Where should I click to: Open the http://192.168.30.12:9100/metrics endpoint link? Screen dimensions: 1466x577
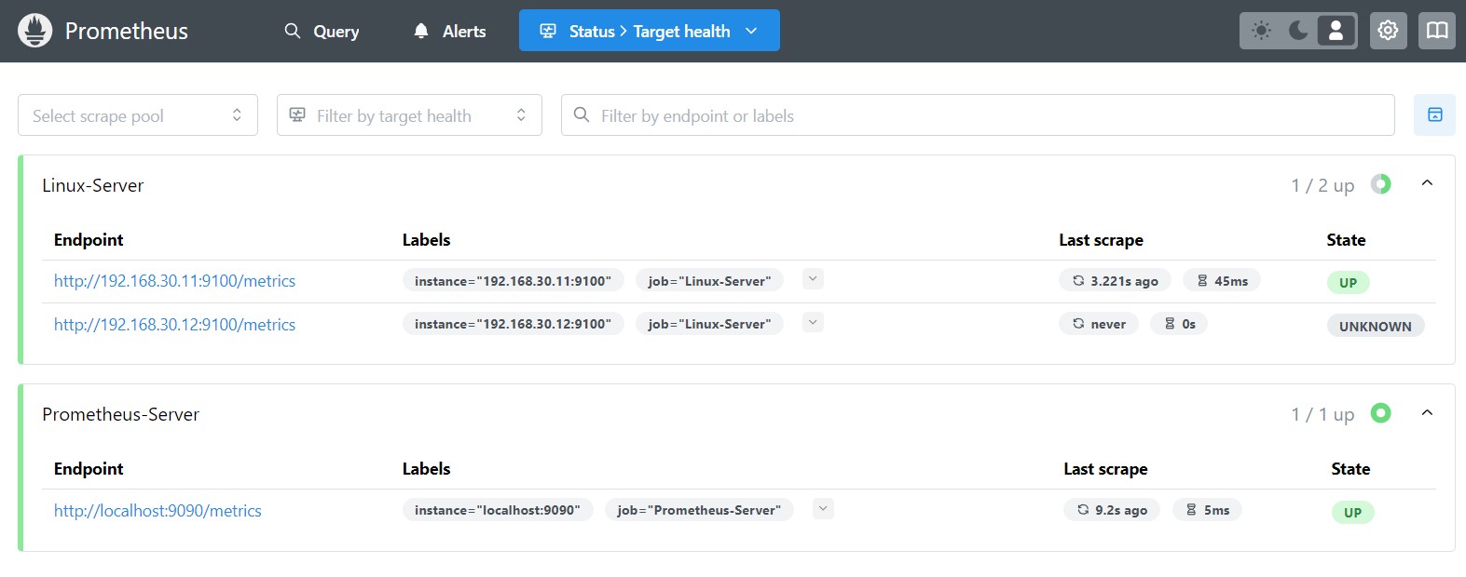pos(174,325)
